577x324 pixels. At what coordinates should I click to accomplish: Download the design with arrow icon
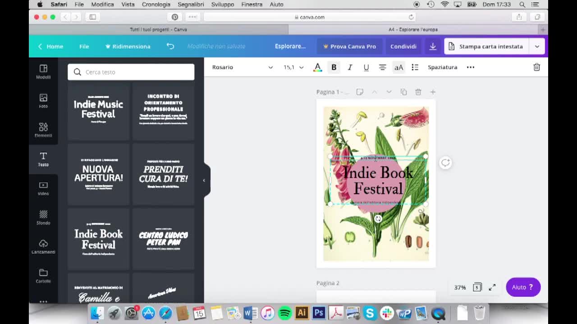point(433,46)
